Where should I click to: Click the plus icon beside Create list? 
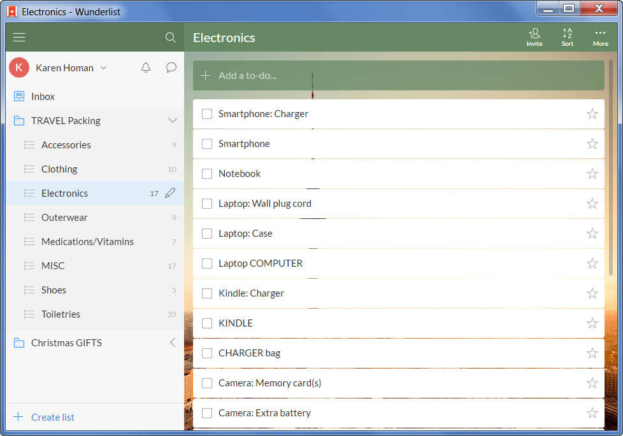(x=18, y=416)
